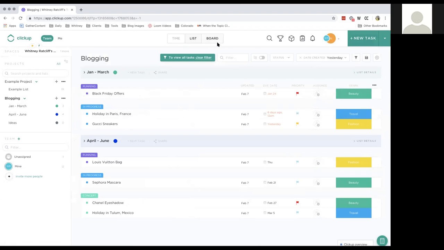Add a list to Blogging project
The image size is (444, 250).
point(56,98)
